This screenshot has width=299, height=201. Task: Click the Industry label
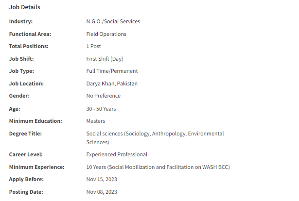21,21
